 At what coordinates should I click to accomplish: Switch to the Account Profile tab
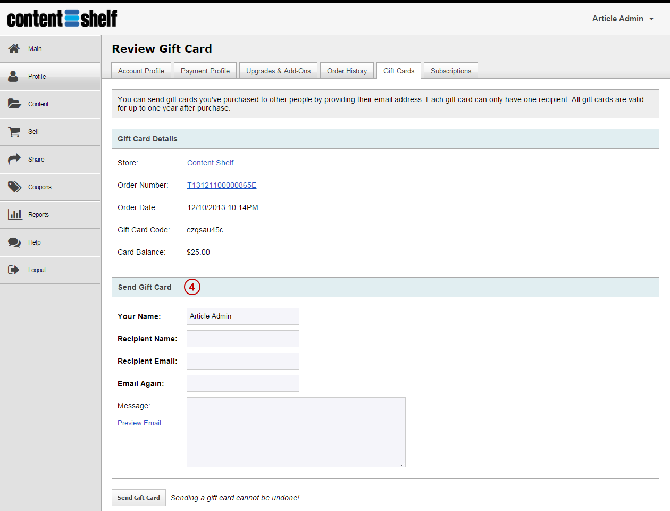pos(141,71)
